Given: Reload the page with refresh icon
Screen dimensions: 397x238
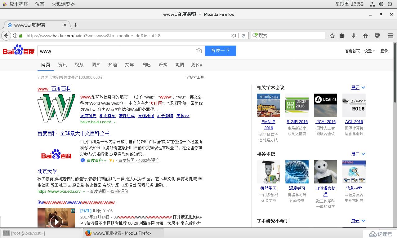Looking at the screenshot, I should coord(243,36).
